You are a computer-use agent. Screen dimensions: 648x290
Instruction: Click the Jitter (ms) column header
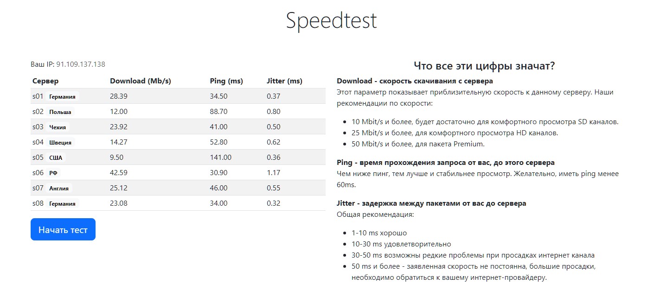pos(284,81)
